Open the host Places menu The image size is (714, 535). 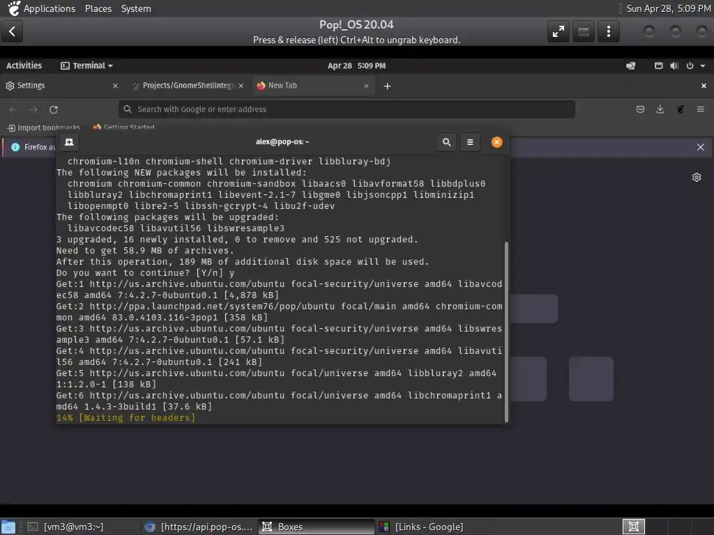pyautogui.click(x=98, y=8)
